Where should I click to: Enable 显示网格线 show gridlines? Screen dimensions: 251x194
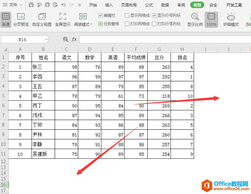(127, 16)
